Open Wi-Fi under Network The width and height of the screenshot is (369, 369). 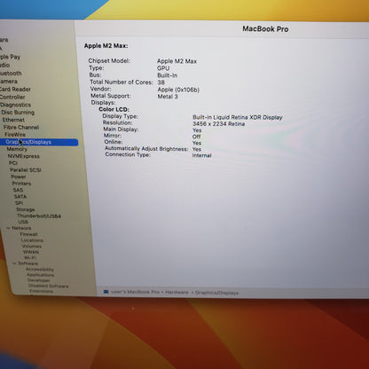(x=30, y=257)
